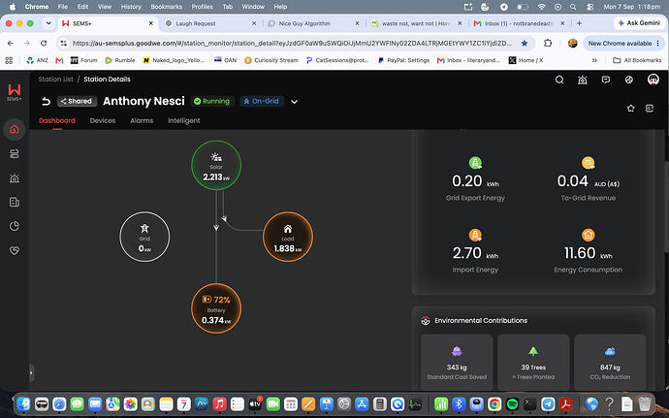
Task: Click the Load node in flow diagram
Action: pyautogui.click(x=288, y=237)
